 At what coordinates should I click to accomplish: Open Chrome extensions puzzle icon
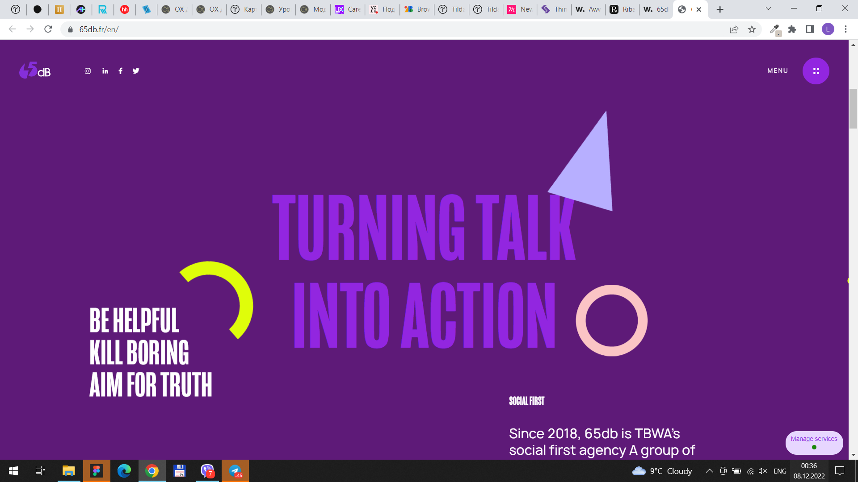[x=792, y=29]
